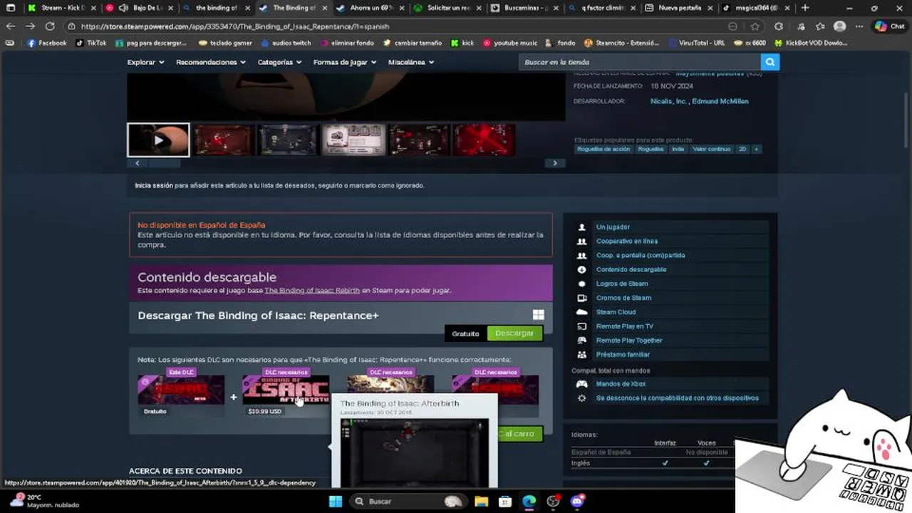Go back with the browser back arrow
This screenshot has width=912, height=513.
click(11, 26)
